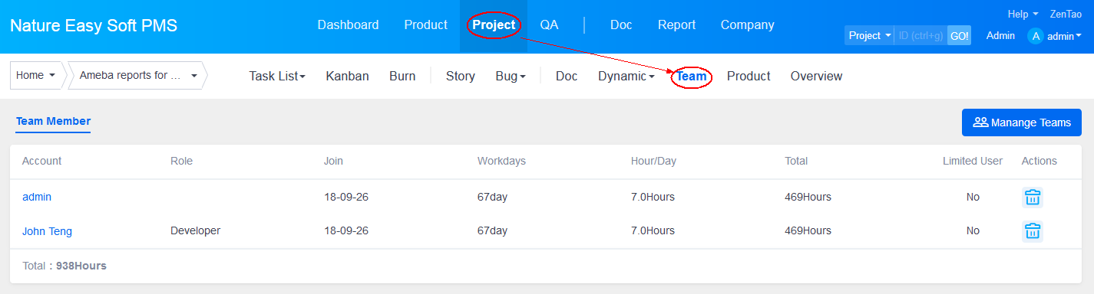
Task: Open the Dynamic dropdown menu
Action: pyautogui.click(x=626, y=77)
